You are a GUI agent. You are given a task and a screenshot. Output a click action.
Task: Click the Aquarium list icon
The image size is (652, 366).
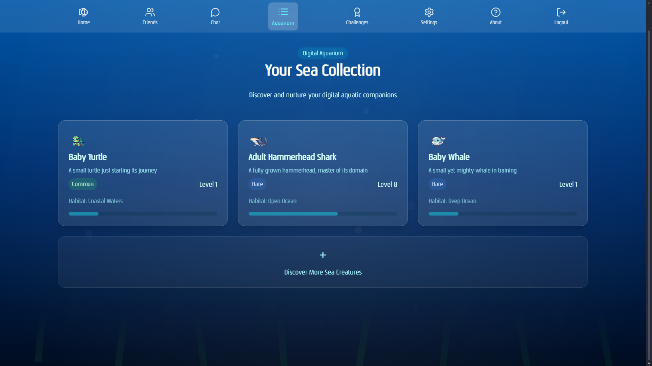click(283, 12)
